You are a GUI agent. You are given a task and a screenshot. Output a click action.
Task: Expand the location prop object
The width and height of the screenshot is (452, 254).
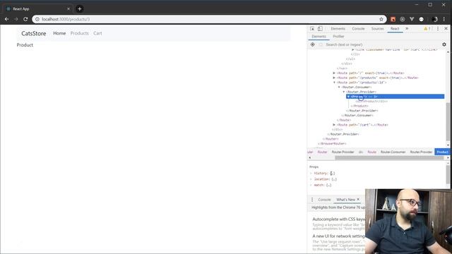point(311,179)
